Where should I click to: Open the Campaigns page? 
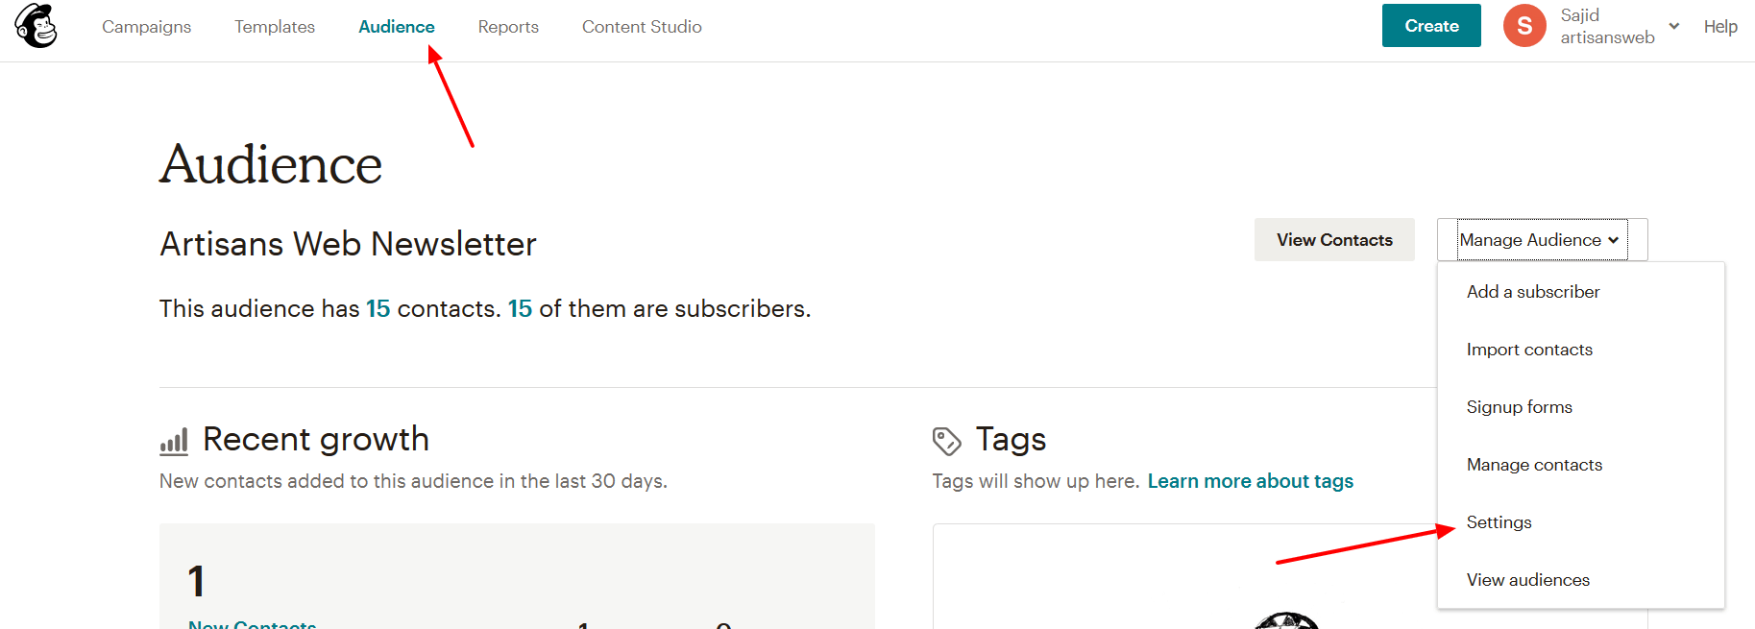pos(147,27)
